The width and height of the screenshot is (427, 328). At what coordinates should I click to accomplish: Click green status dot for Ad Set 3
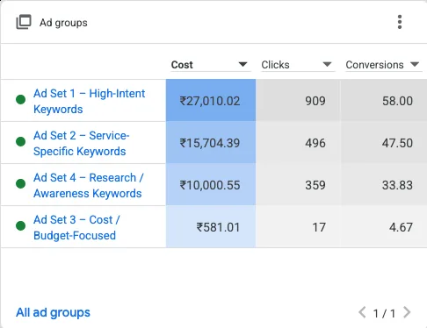click(x=20, y=225)
